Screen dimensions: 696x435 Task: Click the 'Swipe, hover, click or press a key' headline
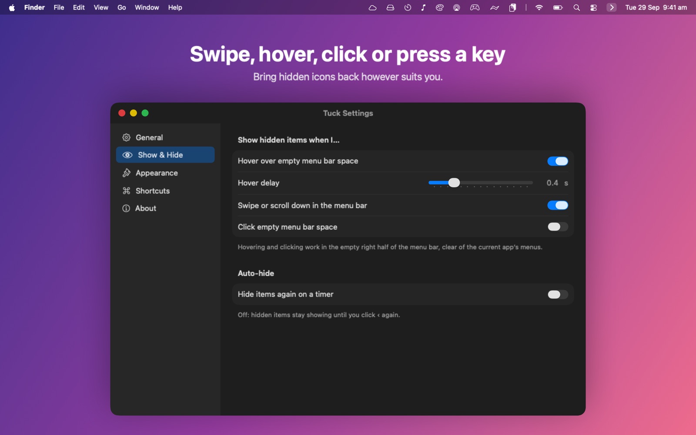pyautogui.click(x=348, y=54)
